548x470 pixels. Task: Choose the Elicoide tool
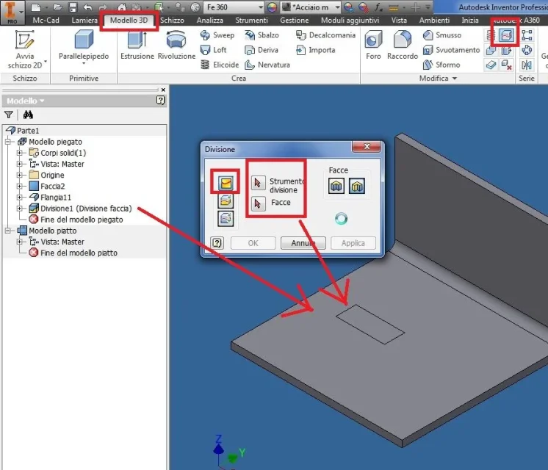[x=220, y=65]
